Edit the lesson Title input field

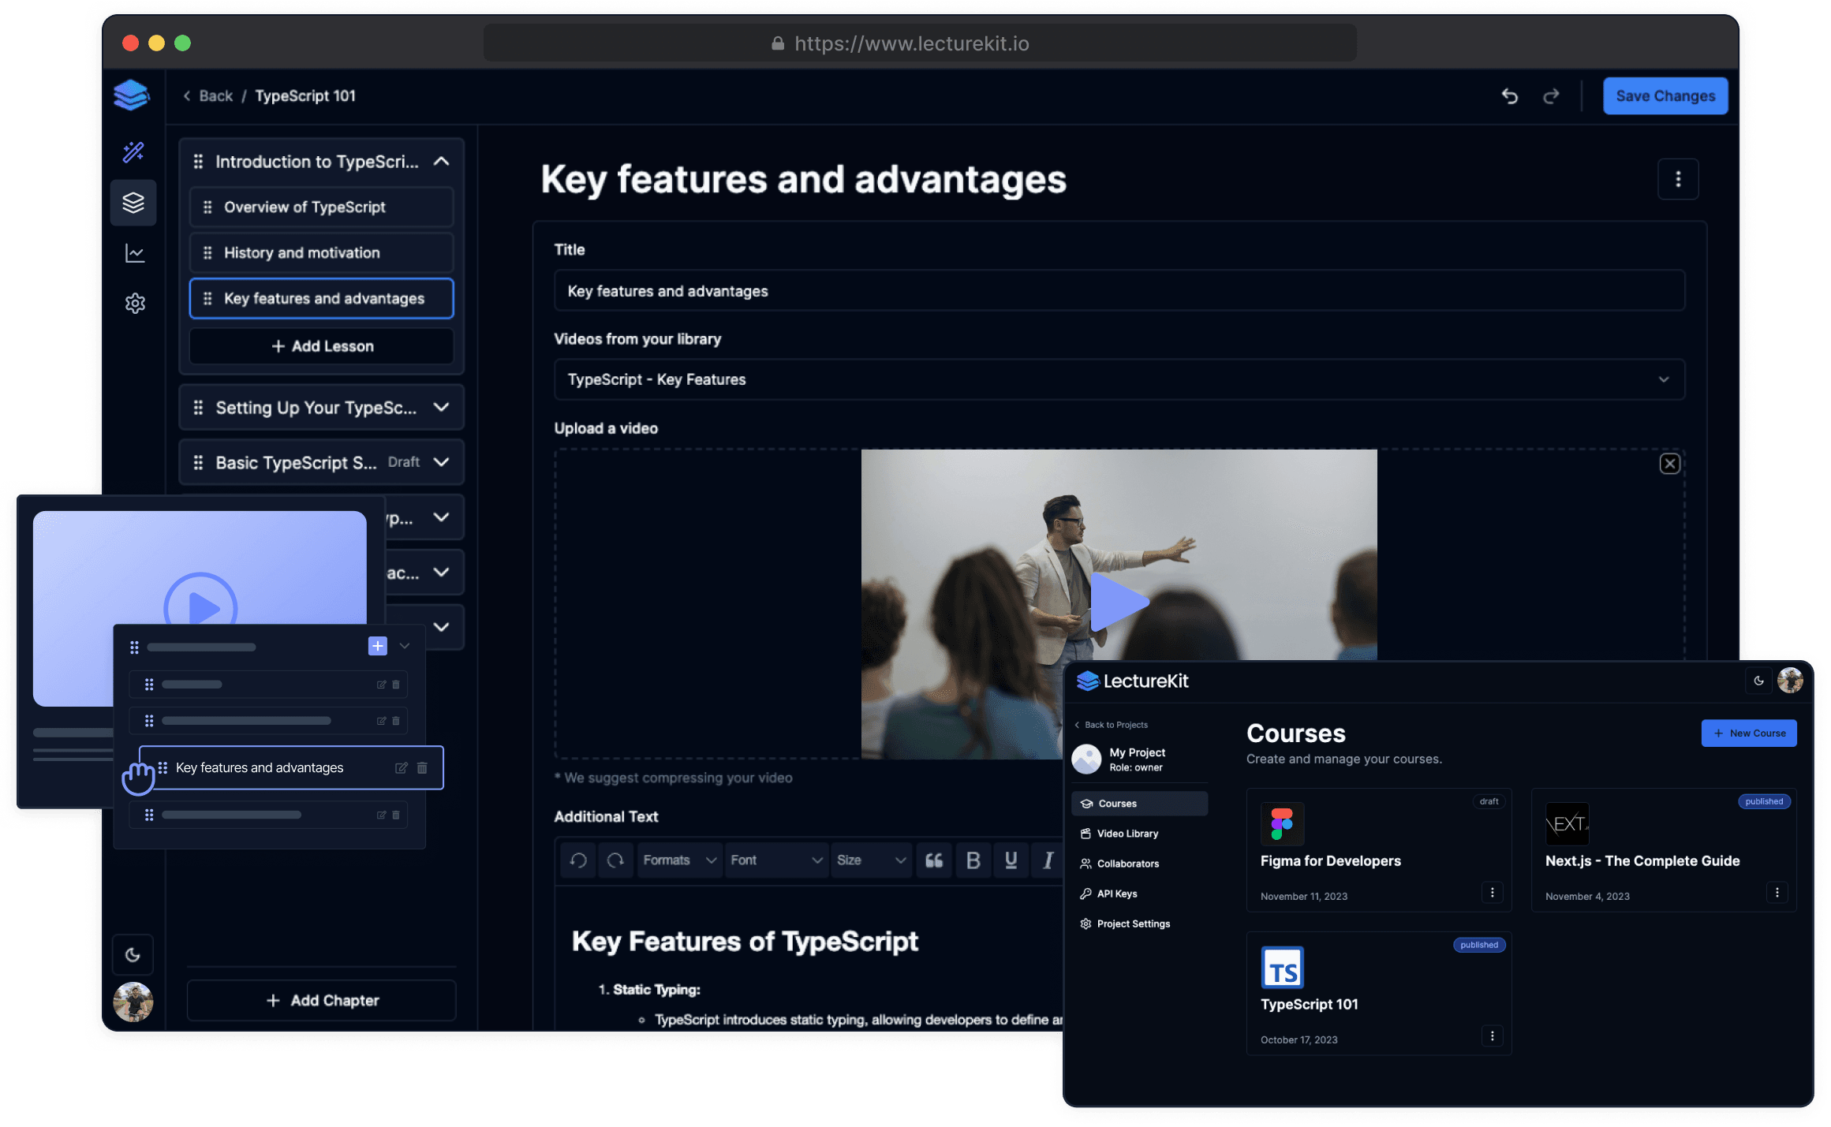click(x=1119, y=291)
